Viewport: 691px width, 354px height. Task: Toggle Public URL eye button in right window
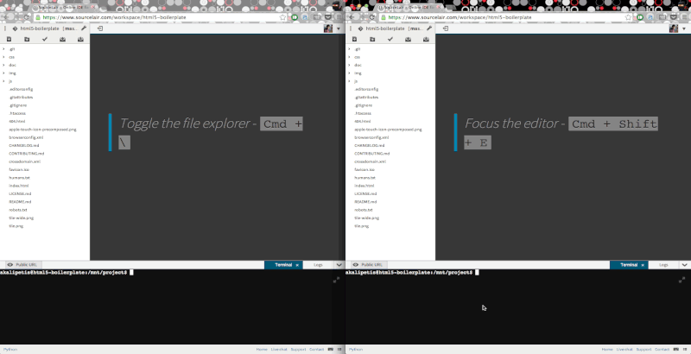coord(368,264)
